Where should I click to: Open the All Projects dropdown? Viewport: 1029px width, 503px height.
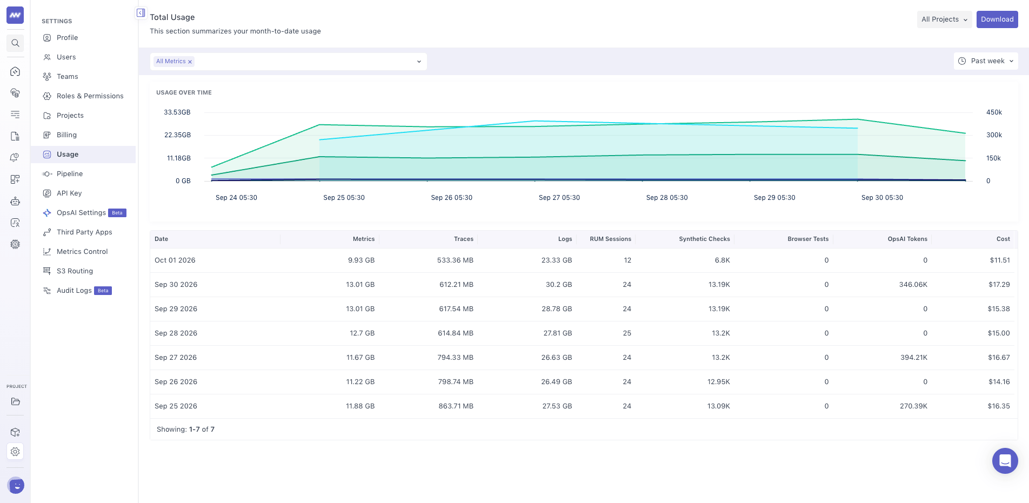click(x=944, y=19)
